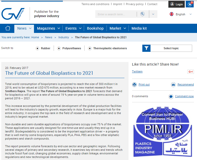Click the blue filter funnel icon
The width and height of the screenshot is (197, 160).
coord(146,48)
